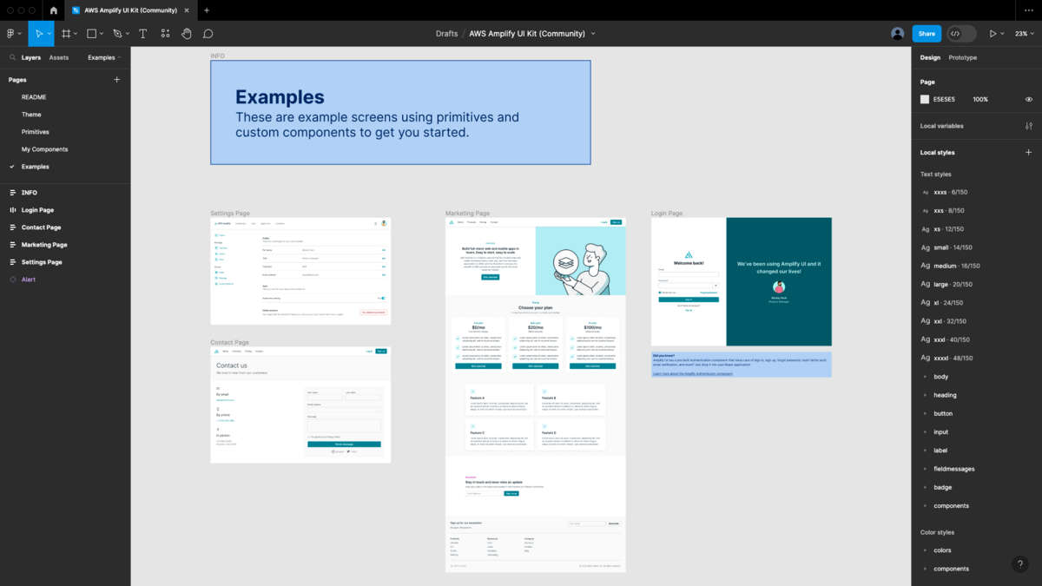Switch to the Assets tab
This screenshot has height=586, width=1042.
point(59,57)
